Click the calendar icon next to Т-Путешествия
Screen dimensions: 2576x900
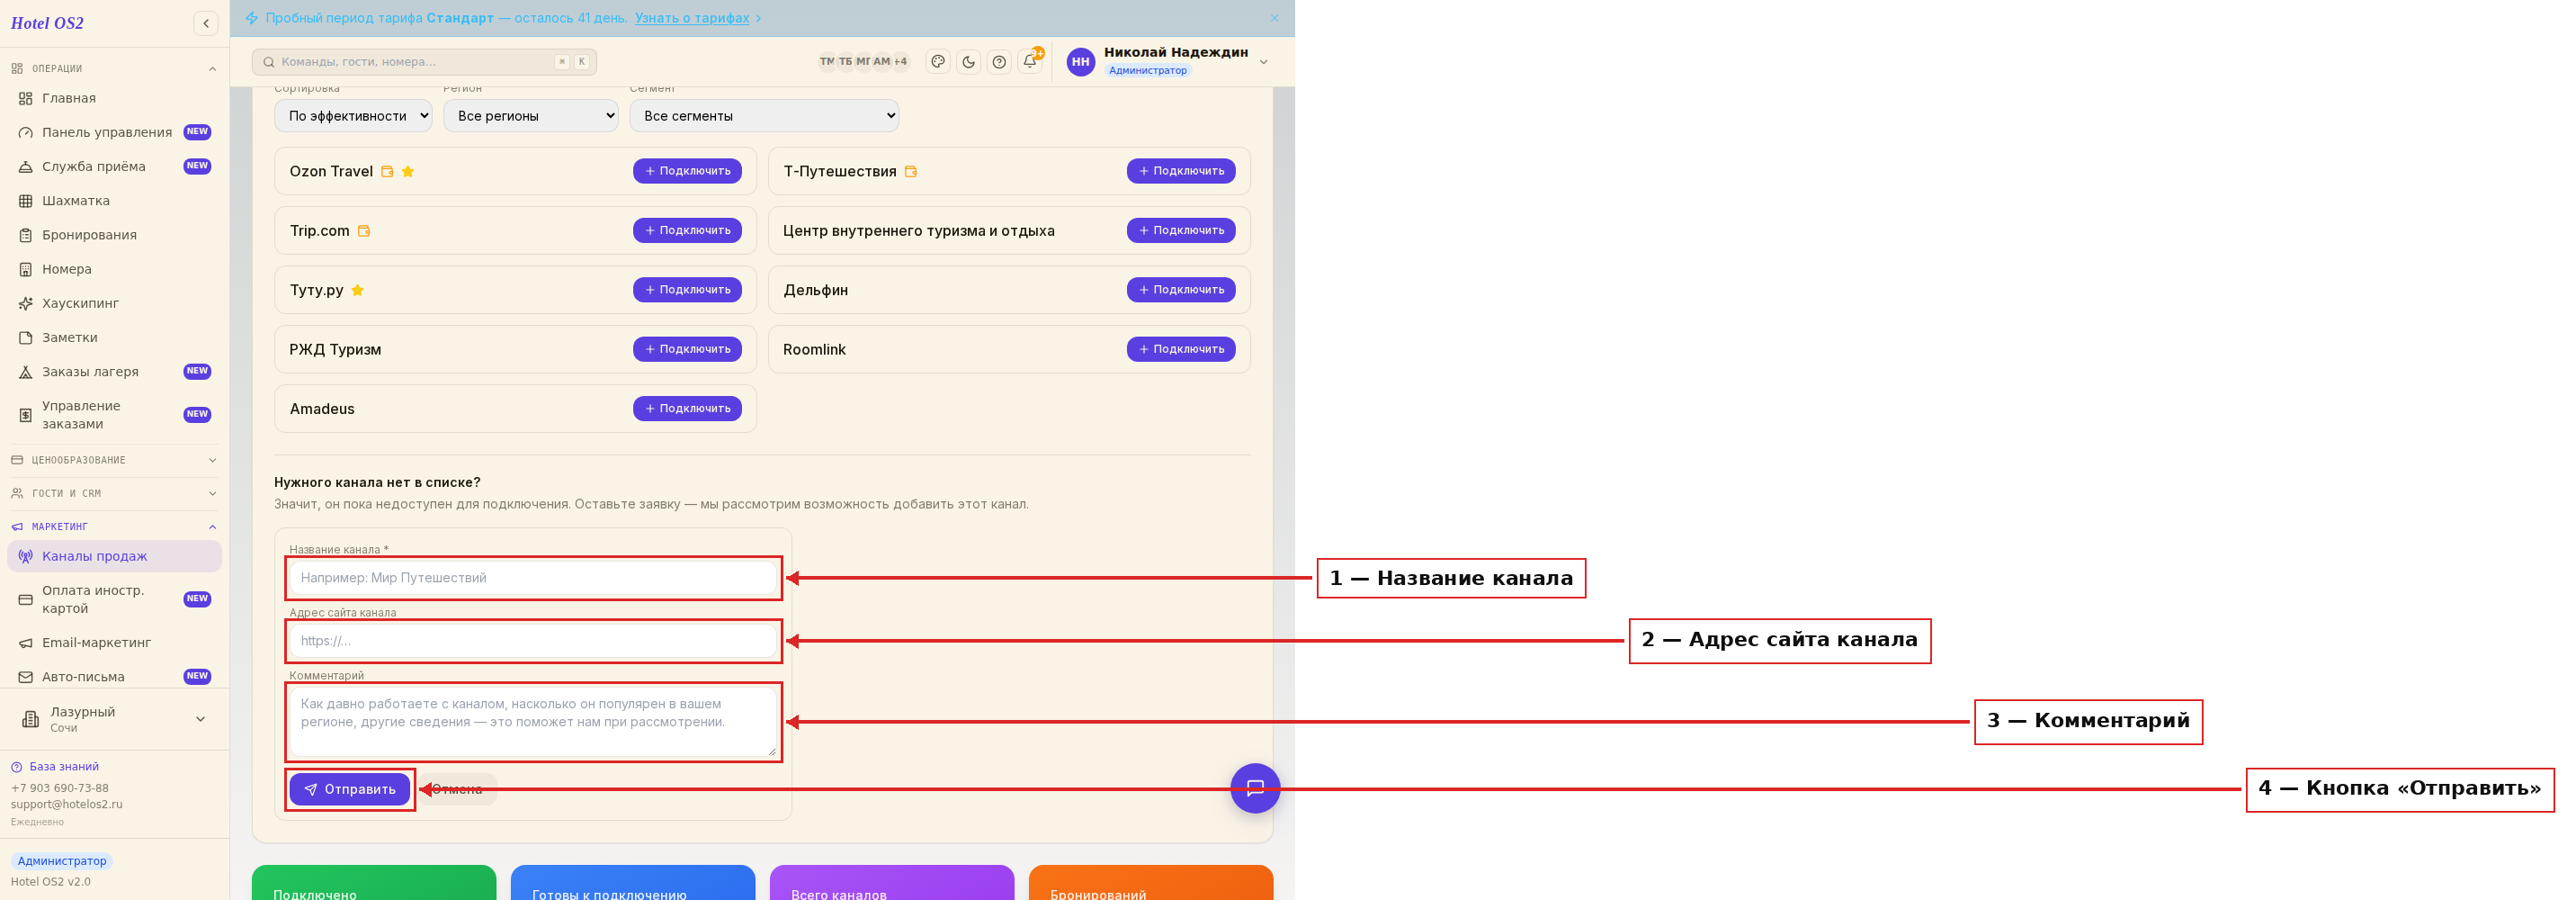[911, 171]
